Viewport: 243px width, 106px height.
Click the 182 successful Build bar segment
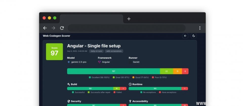pyautogui.click(x=90, y=89)
